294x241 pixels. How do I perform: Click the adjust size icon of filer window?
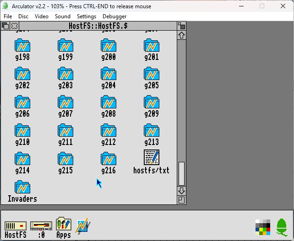[181, 200]
